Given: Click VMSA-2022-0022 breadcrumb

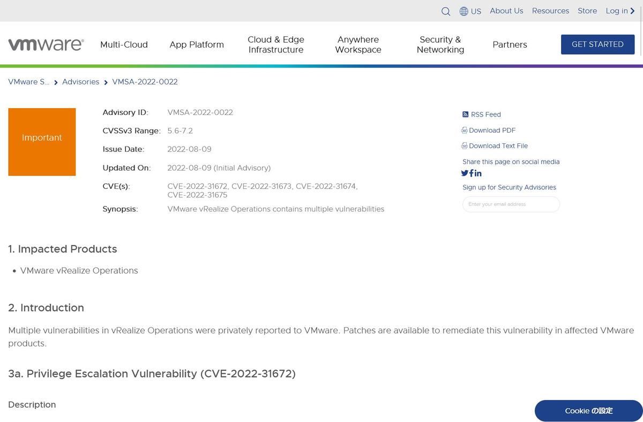Looking at the screenshot, I should tap(145, 82).
